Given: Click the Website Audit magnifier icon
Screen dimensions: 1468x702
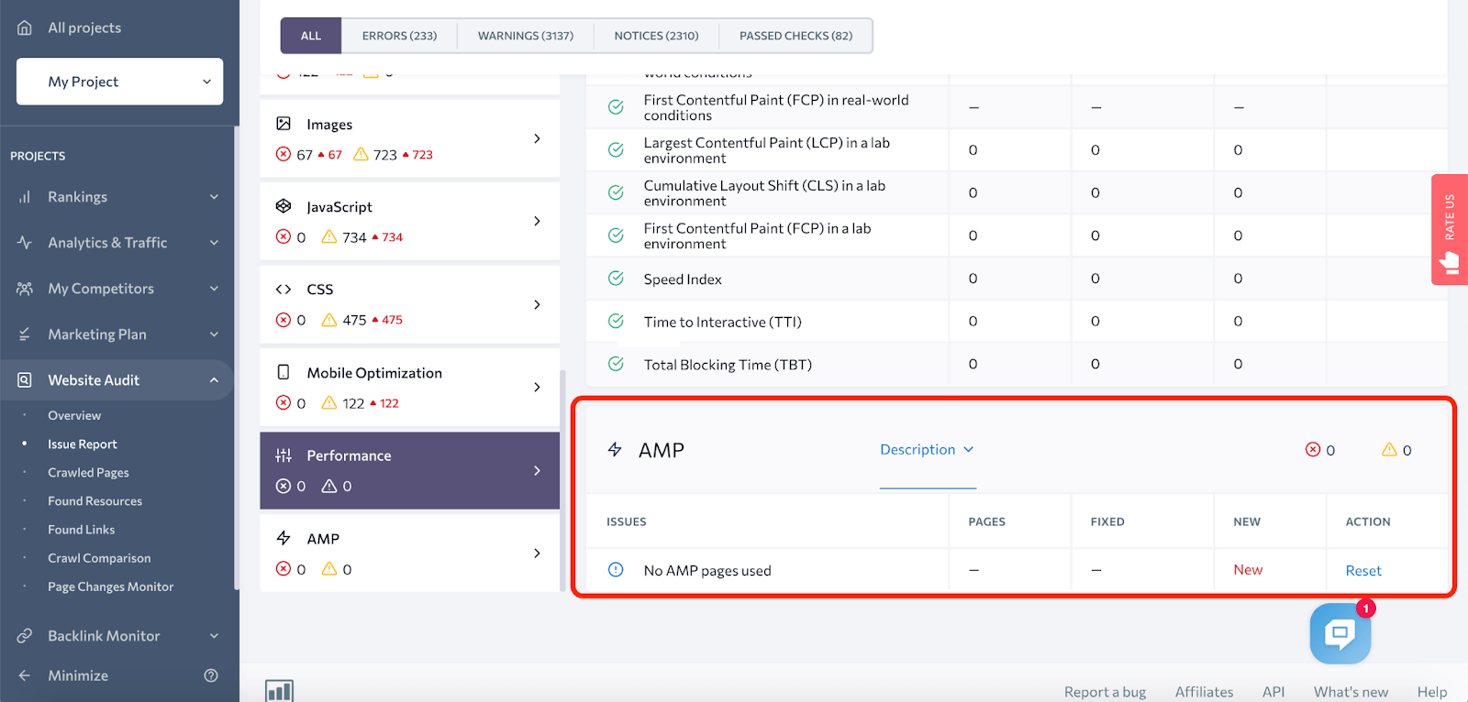Looking at the screenshot, I should pyautogui.click(x=25, y=380).
